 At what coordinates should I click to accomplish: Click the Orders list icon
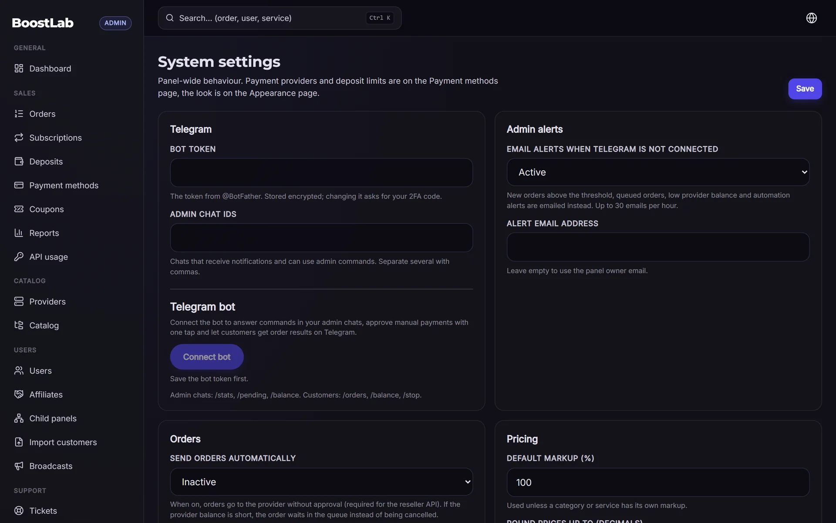tap(19, 114)
